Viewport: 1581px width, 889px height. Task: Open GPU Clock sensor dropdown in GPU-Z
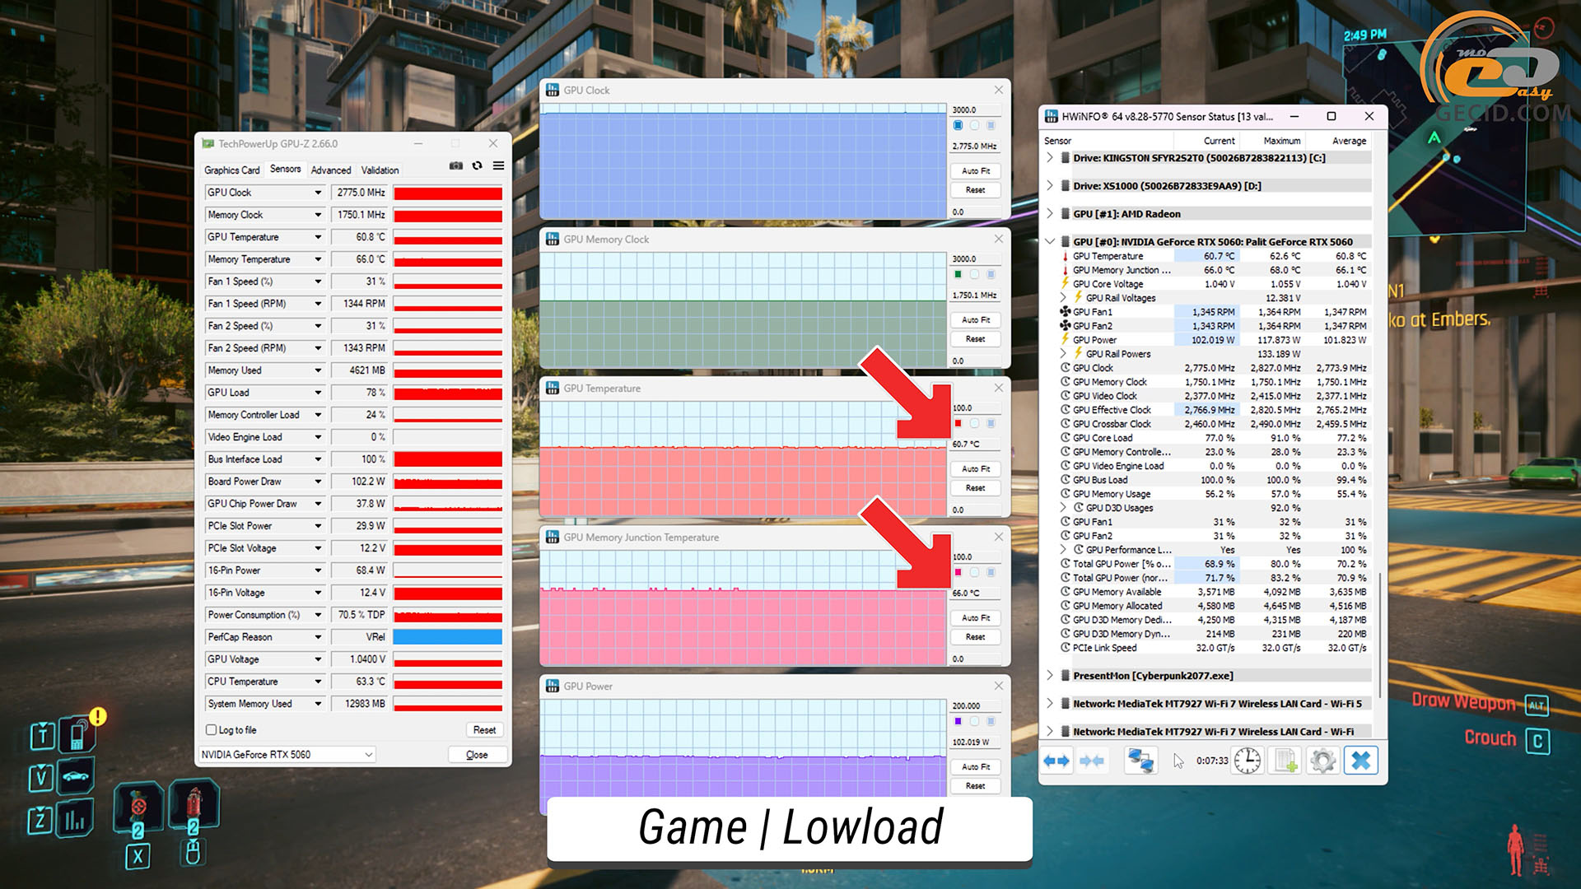click(x=318, y=193)
